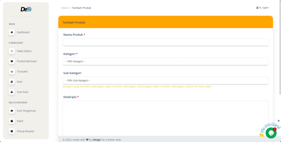This screenshot has height=142, width=281.
Task: Click the Home breadcrumb link
Action: click(64, 8)
